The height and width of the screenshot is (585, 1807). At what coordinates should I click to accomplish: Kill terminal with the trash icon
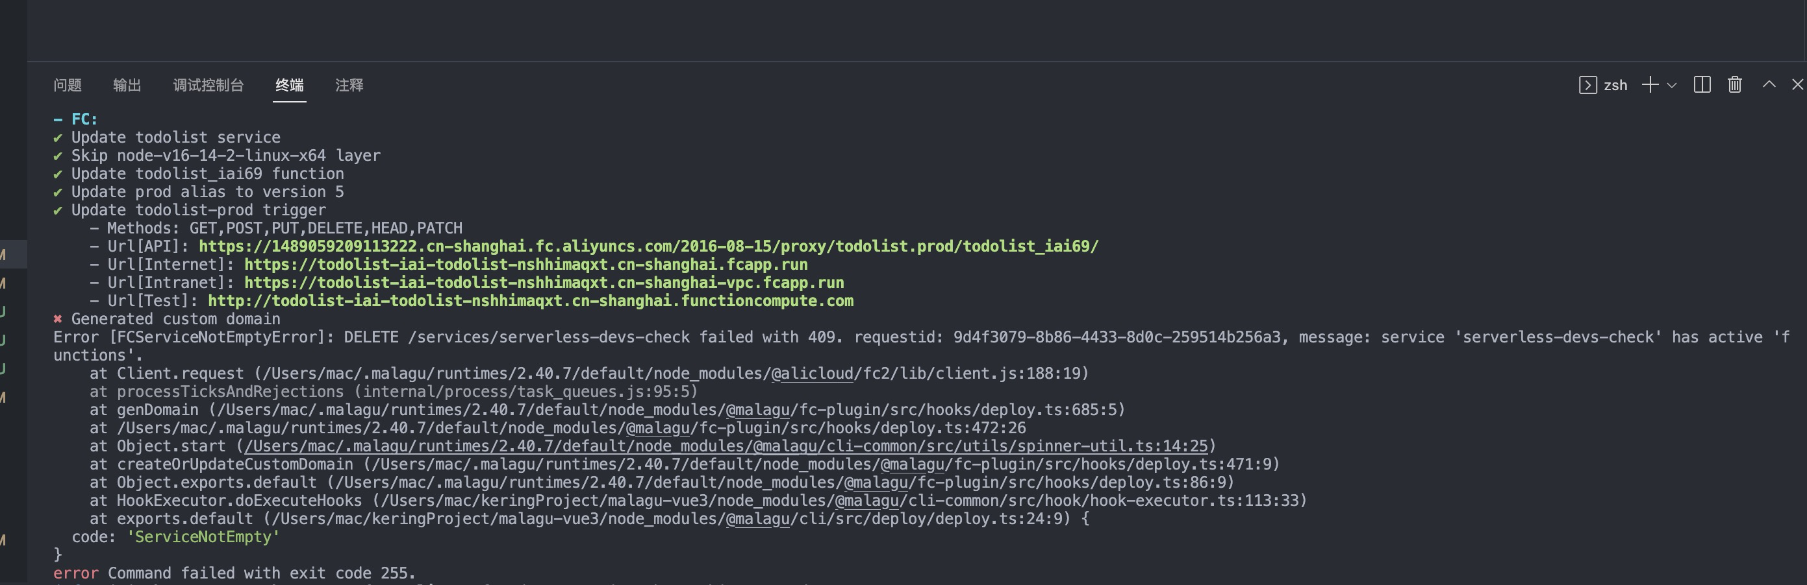point(1735,86)
